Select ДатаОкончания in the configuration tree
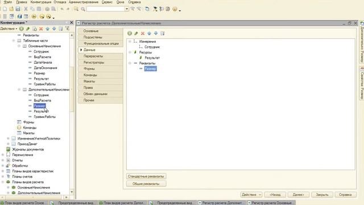The width and height of the screenshot is (364, 205). [45, 68]
